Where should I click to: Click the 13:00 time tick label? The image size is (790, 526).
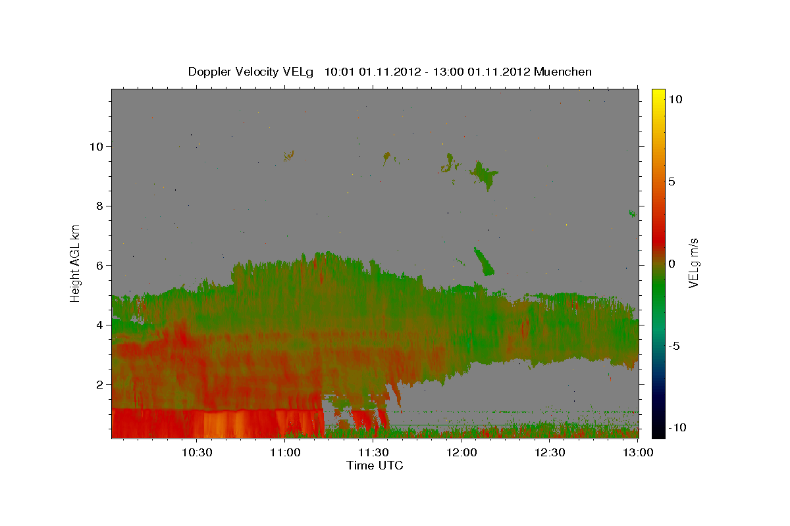coord(639,452)
